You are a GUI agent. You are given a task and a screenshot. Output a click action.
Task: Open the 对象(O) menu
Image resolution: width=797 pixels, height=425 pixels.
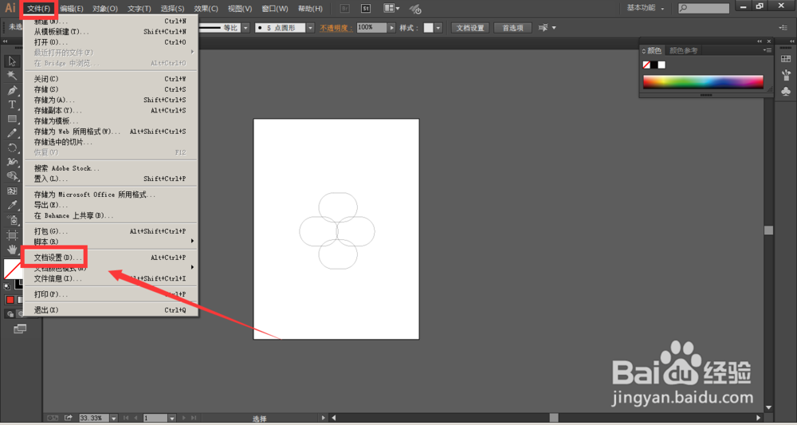[x=105, y=9]
